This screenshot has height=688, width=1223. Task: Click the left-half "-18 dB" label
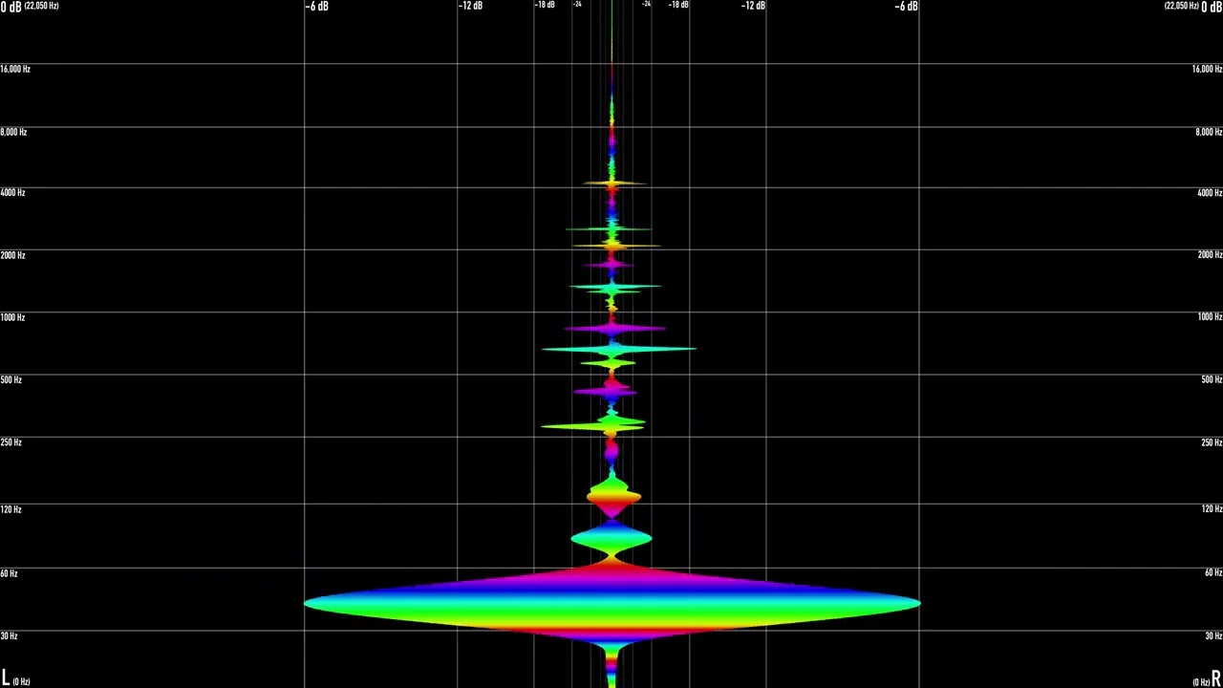click(x=545, y=5)
